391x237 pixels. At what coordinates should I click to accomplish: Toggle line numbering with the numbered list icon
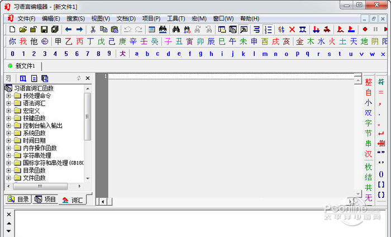coord(268,30)
